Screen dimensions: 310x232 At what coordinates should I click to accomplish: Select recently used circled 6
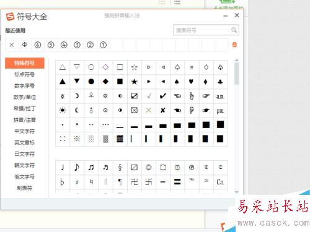click(38, 45)
